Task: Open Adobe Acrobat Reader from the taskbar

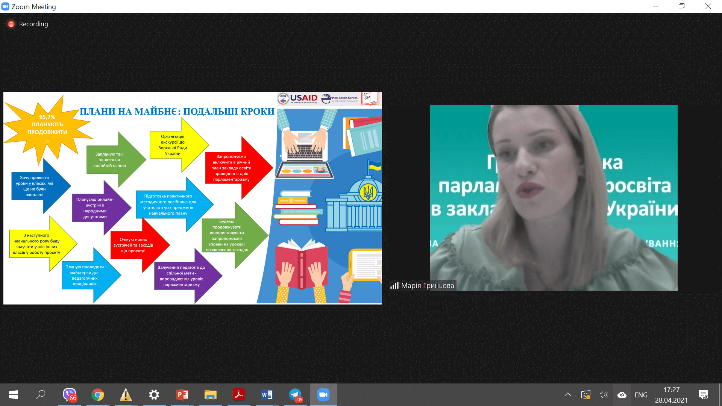Action: point(239,395)
